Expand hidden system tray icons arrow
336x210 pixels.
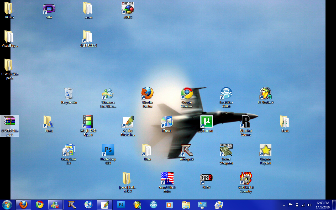[x=284, y=205]
